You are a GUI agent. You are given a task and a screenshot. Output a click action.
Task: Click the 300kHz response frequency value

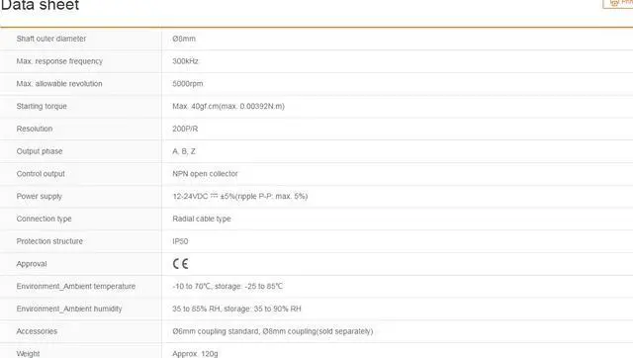185,61
